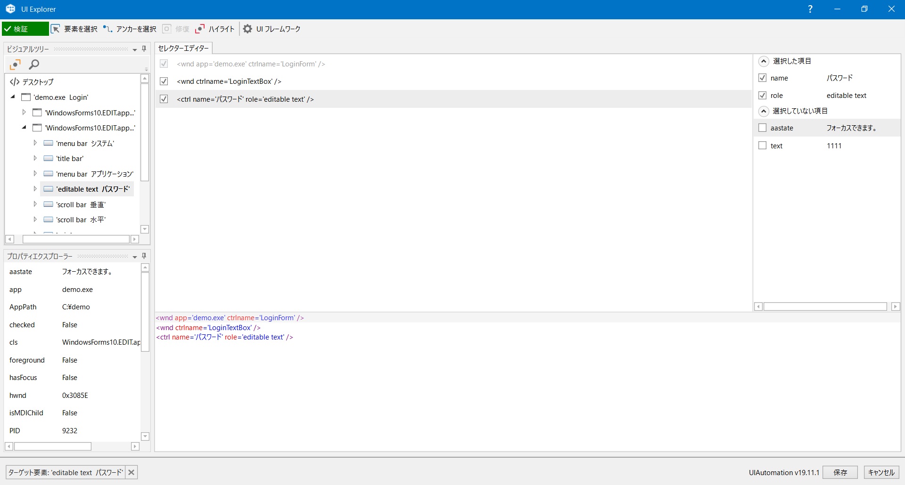Select 'title bar' tree item
Screen dimensions: 905x485
tap(70, 159)
